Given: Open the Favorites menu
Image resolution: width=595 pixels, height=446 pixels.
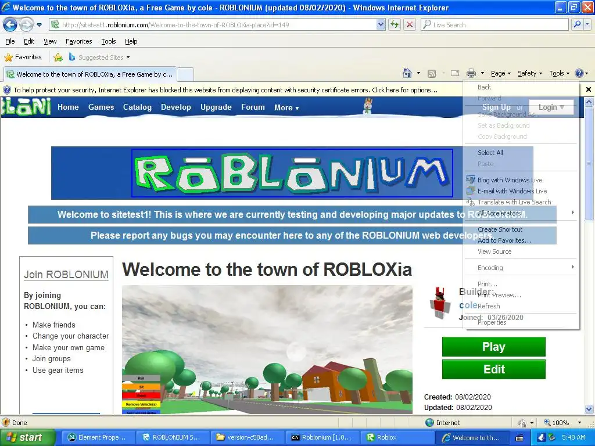Looking at the screenshot, I should click(x=78, y=41).
